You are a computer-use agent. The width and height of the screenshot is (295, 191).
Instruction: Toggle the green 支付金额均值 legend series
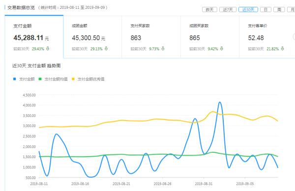point(53,79)
